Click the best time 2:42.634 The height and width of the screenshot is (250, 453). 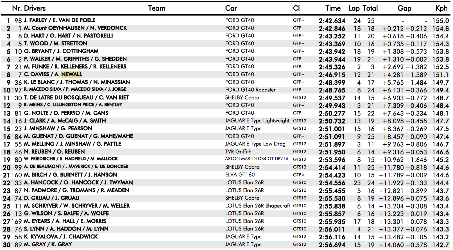332,21
